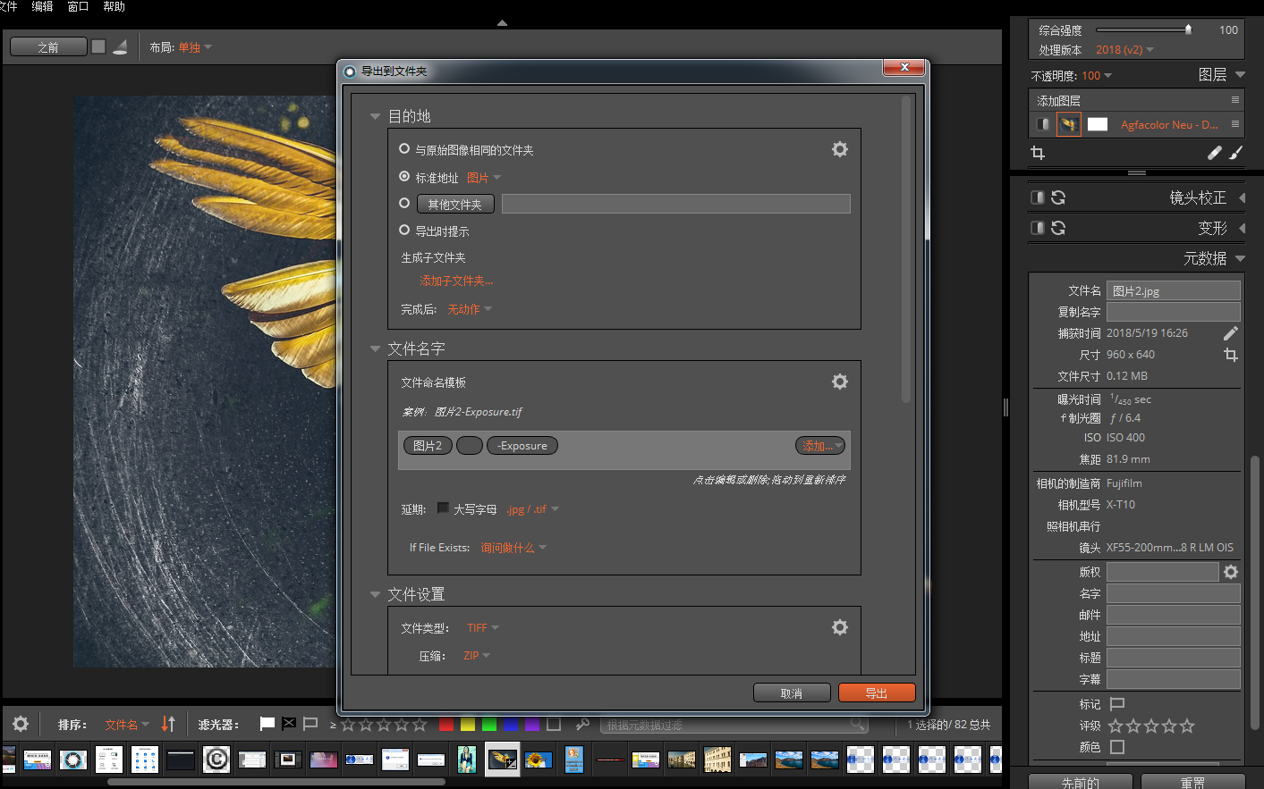The width and height of the screenshot is (1264, 789).
Task: Open the 文件 menu
Action: (x=10, y=6)
